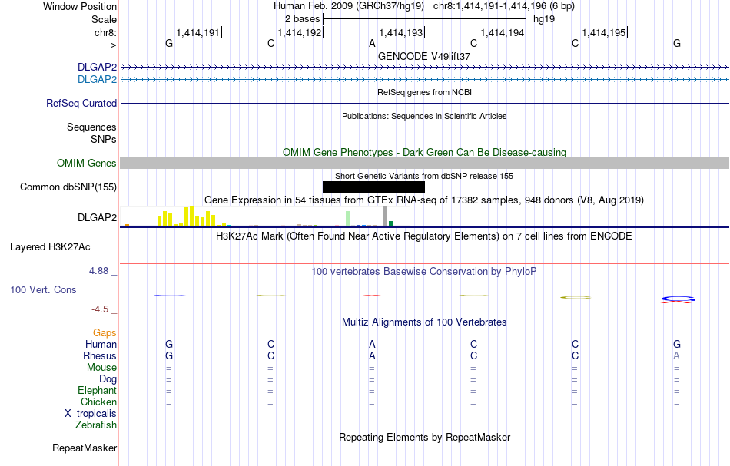The width and height of the screenshot is (730, 466).
Task: Click the DLGAP2 GTEx expression label
Action: click(x=98, y=218)
